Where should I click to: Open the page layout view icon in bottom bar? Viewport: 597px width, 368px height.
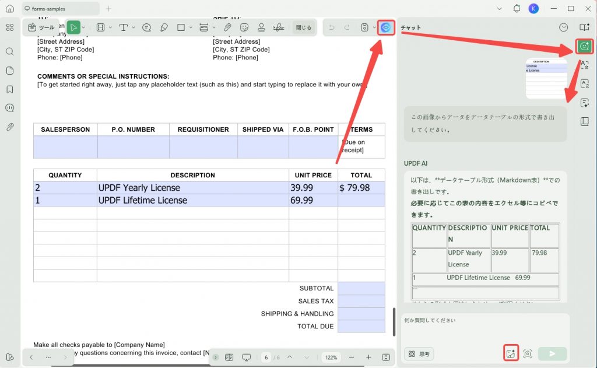click(229, 358)
